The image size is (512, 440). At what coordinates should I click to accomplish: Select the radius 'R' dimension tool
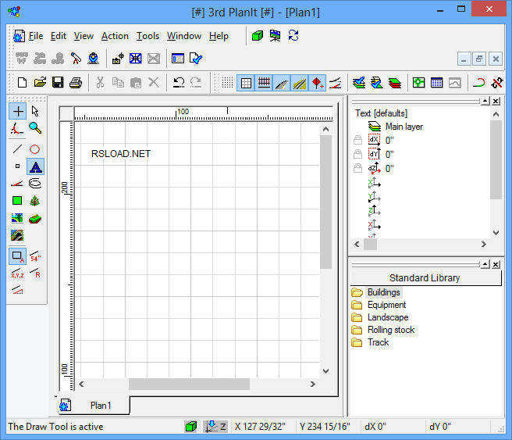pyautogui.click(x=35, y=273)
